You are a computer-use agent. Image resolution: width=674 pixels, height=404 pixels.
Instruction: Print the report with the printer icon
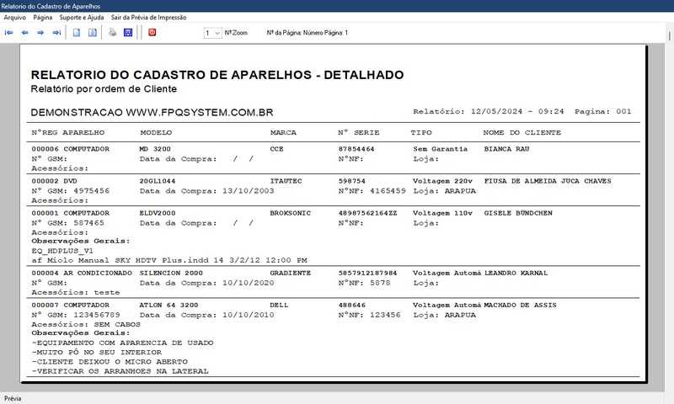(x=112, y=33)
